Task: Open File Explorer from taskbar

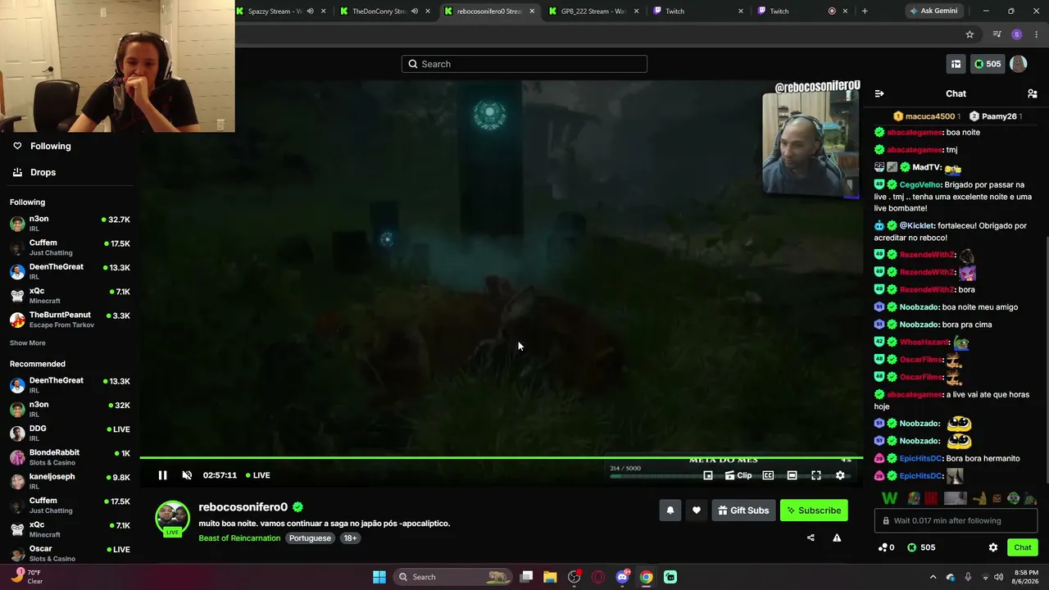Action: pyautogui.click(x=550, y=577)
